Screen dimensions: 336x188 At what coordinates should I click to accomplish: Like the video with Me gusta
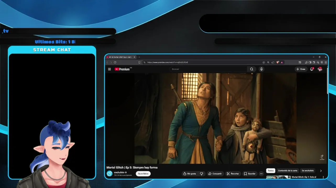[189, 174]
